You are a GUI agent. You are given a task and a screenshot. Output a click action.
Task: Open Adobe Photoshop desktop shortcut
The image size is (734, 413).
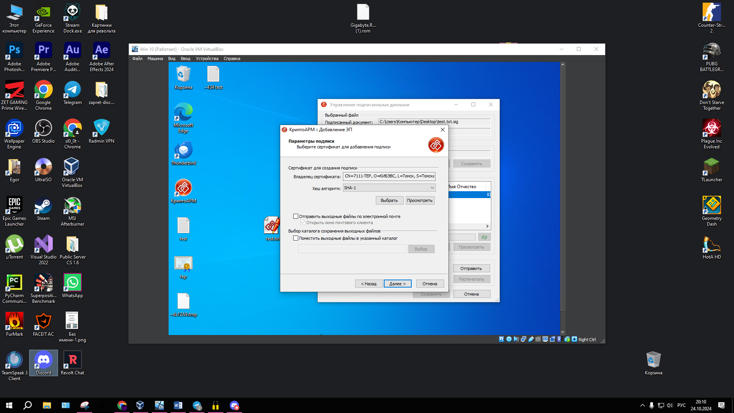click(15, 57)
